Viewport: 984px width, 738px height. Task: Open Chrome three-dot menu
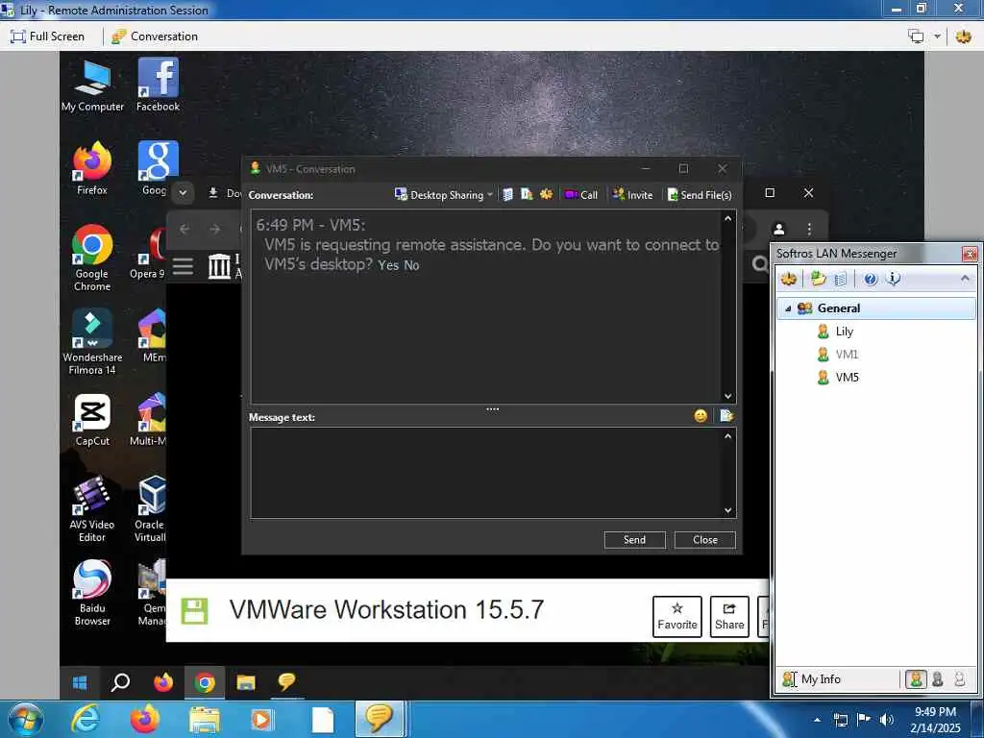[809, 229]
